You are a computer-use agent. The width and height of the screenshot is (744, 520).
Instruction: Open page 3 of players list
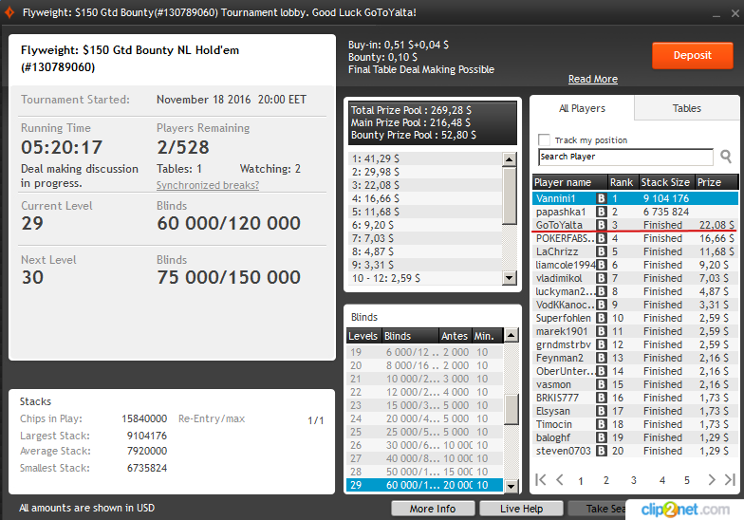(x=633, y=480)
